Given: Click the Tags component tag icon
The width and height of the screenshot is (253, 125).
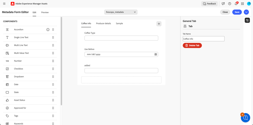Looking at the screenshot, I should [7, 116].
